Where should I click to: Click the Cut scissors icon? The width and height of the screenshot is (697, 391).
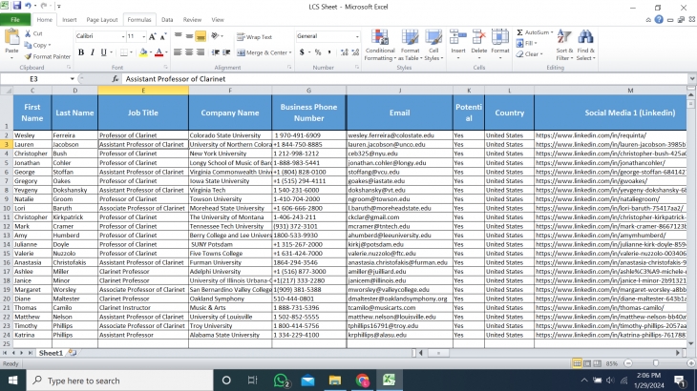[x=28, y=33]
